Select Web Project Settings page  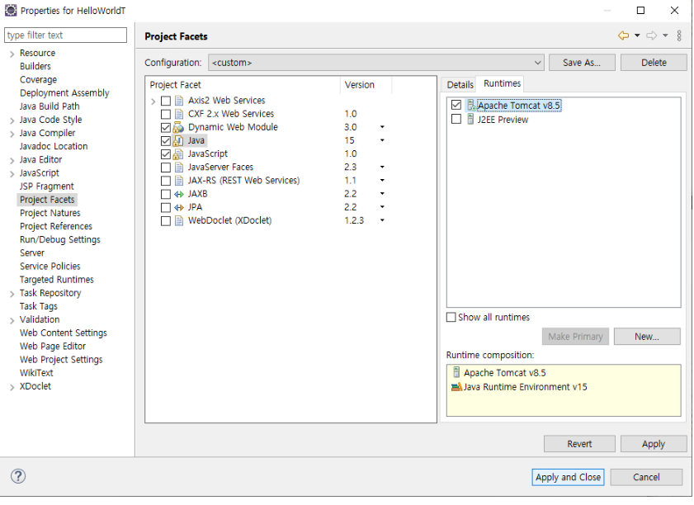(61, 360)
